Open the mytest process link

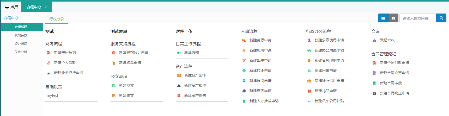point(52,95)
